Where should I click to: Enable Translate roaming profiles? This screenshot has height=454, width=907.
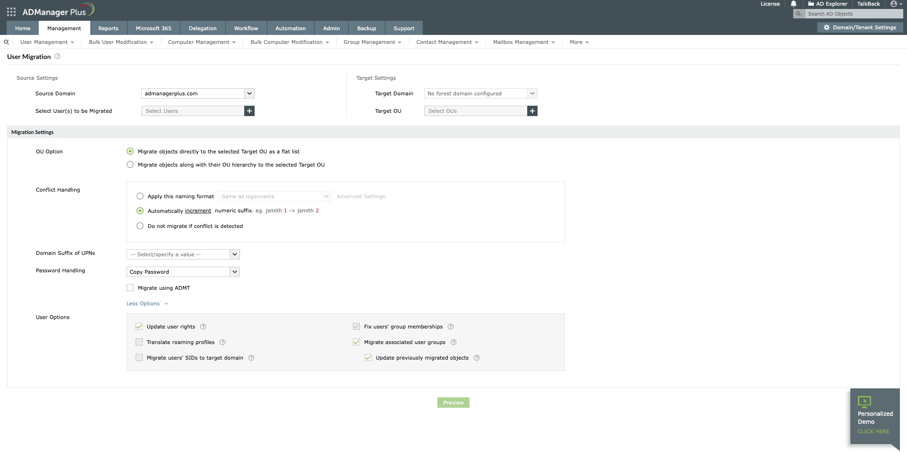(x=139, y=342)
